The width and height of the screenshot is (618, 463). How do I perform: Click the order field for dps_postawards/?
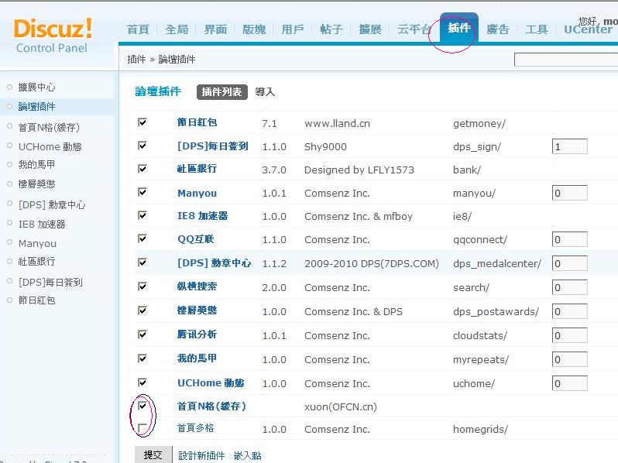pos(569,312)
